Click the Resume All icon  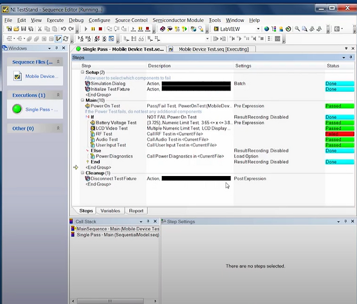point(133,28)
